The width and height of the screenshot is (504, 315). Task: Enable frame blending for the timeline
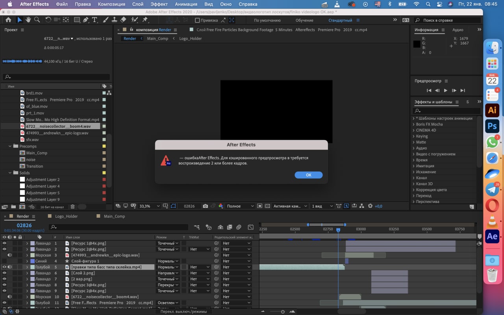click(x=229, y=227)
